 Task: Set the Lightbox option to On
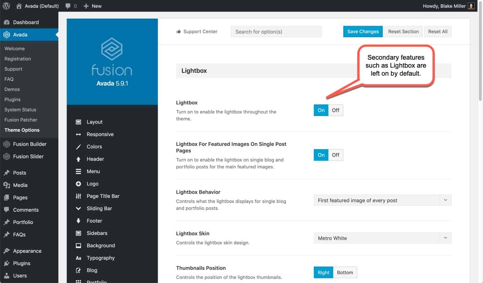[321, 110]
